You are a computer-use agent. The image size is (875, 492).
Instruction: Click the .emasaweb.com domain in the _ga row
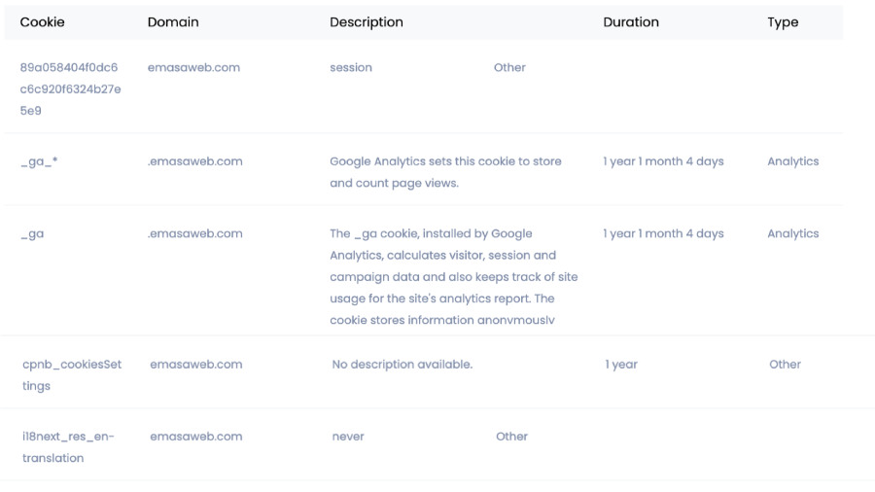pos(194,233)
